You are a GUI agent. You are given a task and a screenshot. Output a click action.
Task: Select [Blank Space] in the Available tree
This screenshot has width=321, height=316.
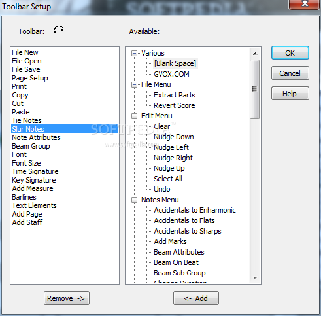175,63
